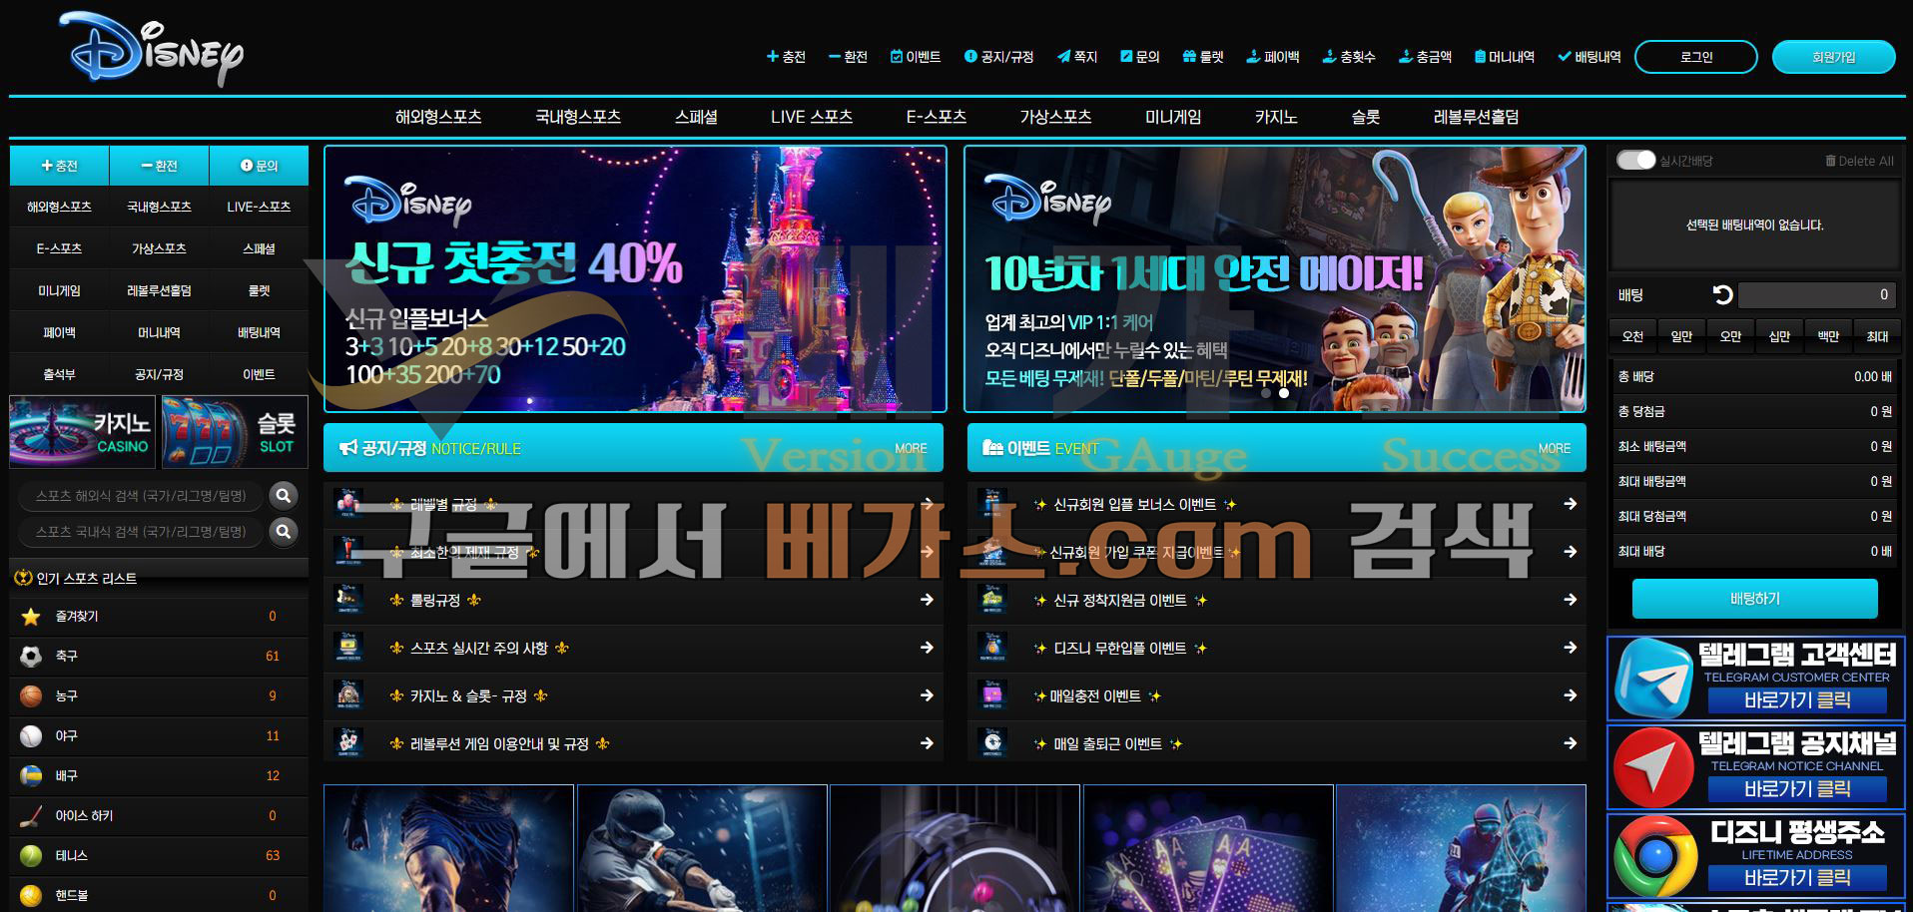Screen dimensions: 1913x912
Task: Open 환전 in the top header menu
Action: point(848,57)
